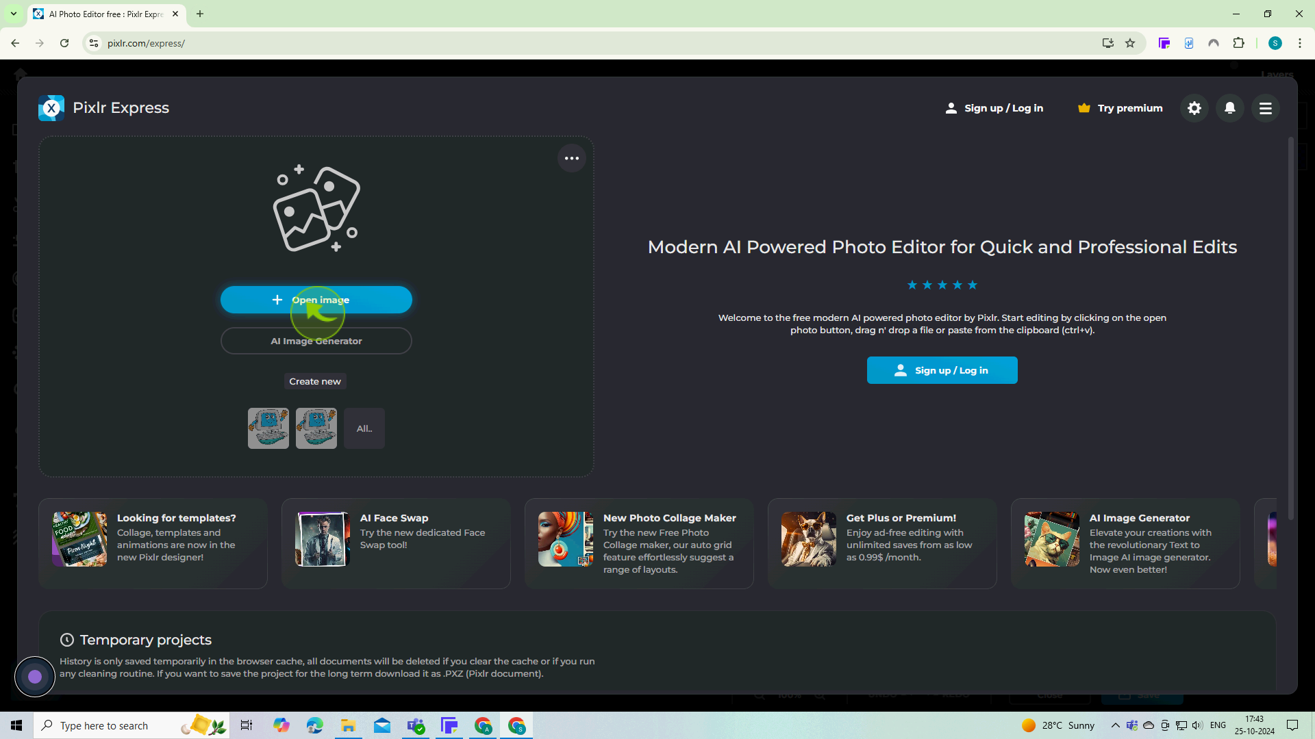This screenshot has height=739, width=1315.
Task: Go forward in the browser
Action: click(x=40, y=43)
